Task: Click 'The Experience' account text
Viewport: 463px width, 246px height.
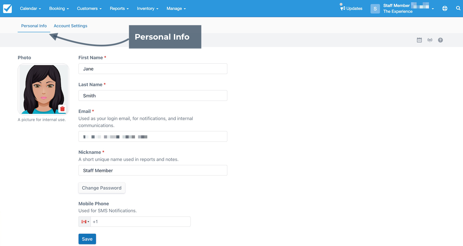Action: point(398,11)
